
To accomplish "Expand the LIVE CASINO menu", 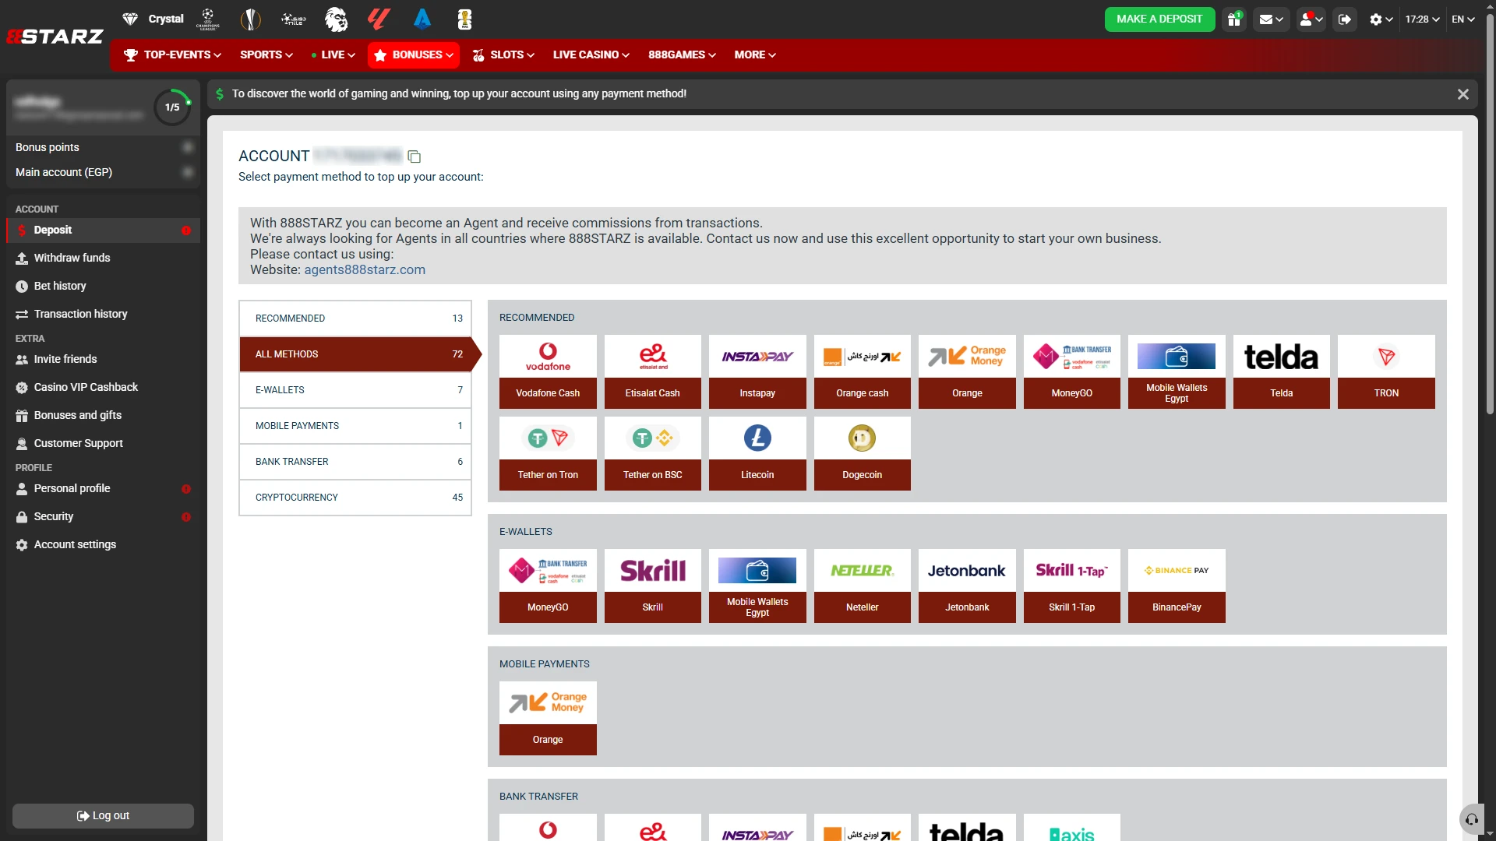I will (591, 55).
